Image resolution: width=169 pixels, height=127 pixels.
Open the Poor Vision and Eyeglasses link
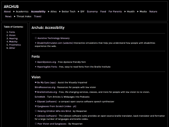coord(52,124)
